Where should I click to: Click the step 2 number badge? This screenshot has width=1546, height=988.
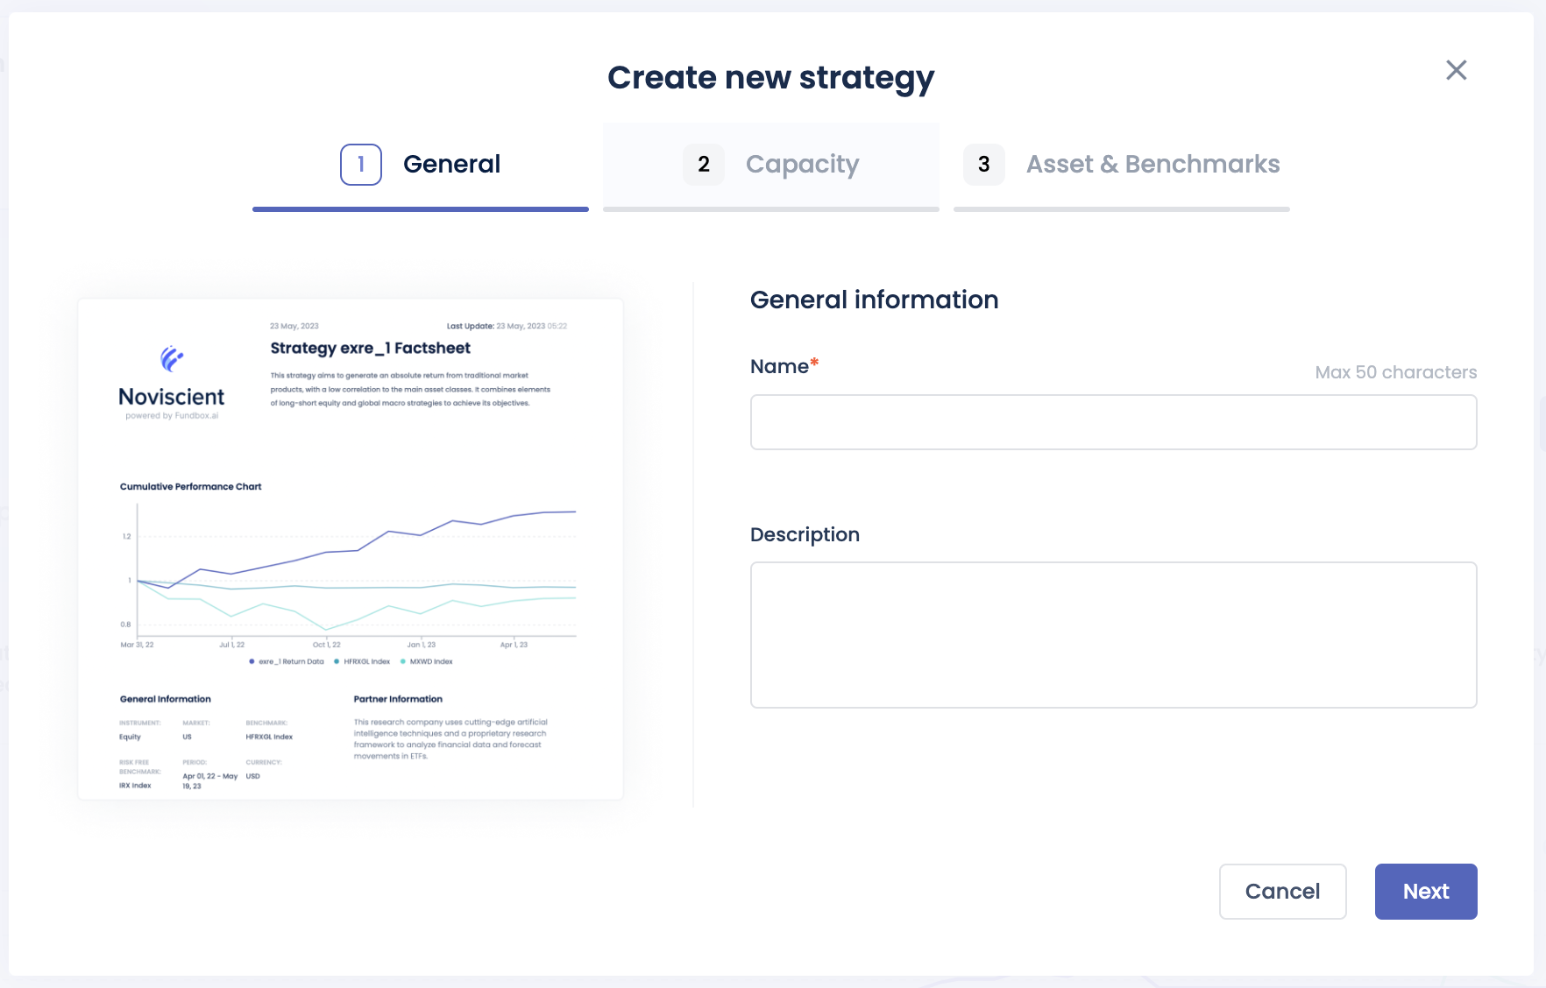[704, 165]
